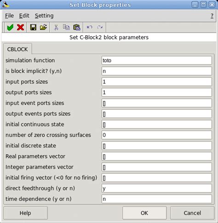The image size is (218, 223).
Task: Click the copy icon in toolbar
Action: click(x=66, y=27)
